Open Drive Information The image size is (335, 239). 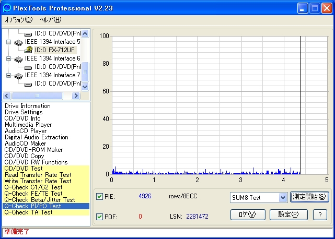pos(28,106)
